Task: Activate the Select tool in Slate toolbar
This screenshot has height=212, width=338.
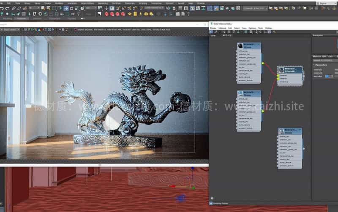Action: point(212,32)
